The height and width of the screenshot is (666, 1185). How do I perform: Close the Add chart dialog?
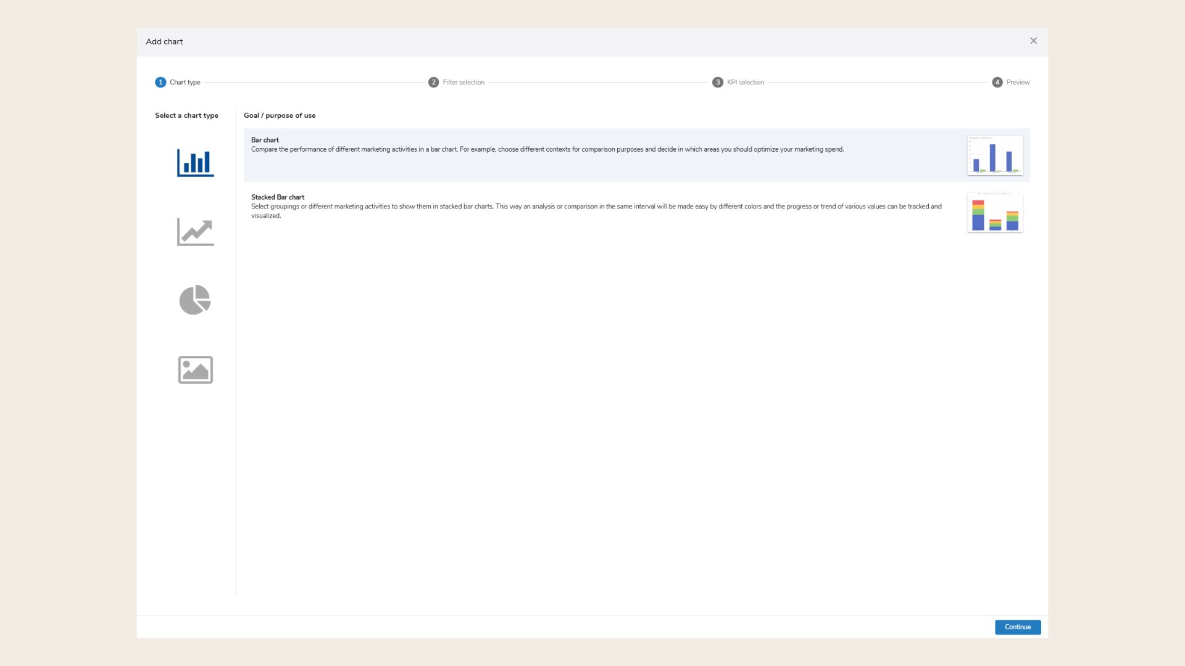tap(1033, 41)
